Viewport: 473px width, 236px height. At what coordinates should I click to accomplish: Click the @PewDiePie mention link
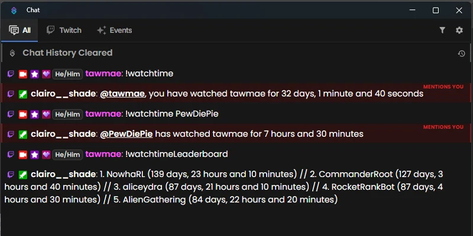126,134
